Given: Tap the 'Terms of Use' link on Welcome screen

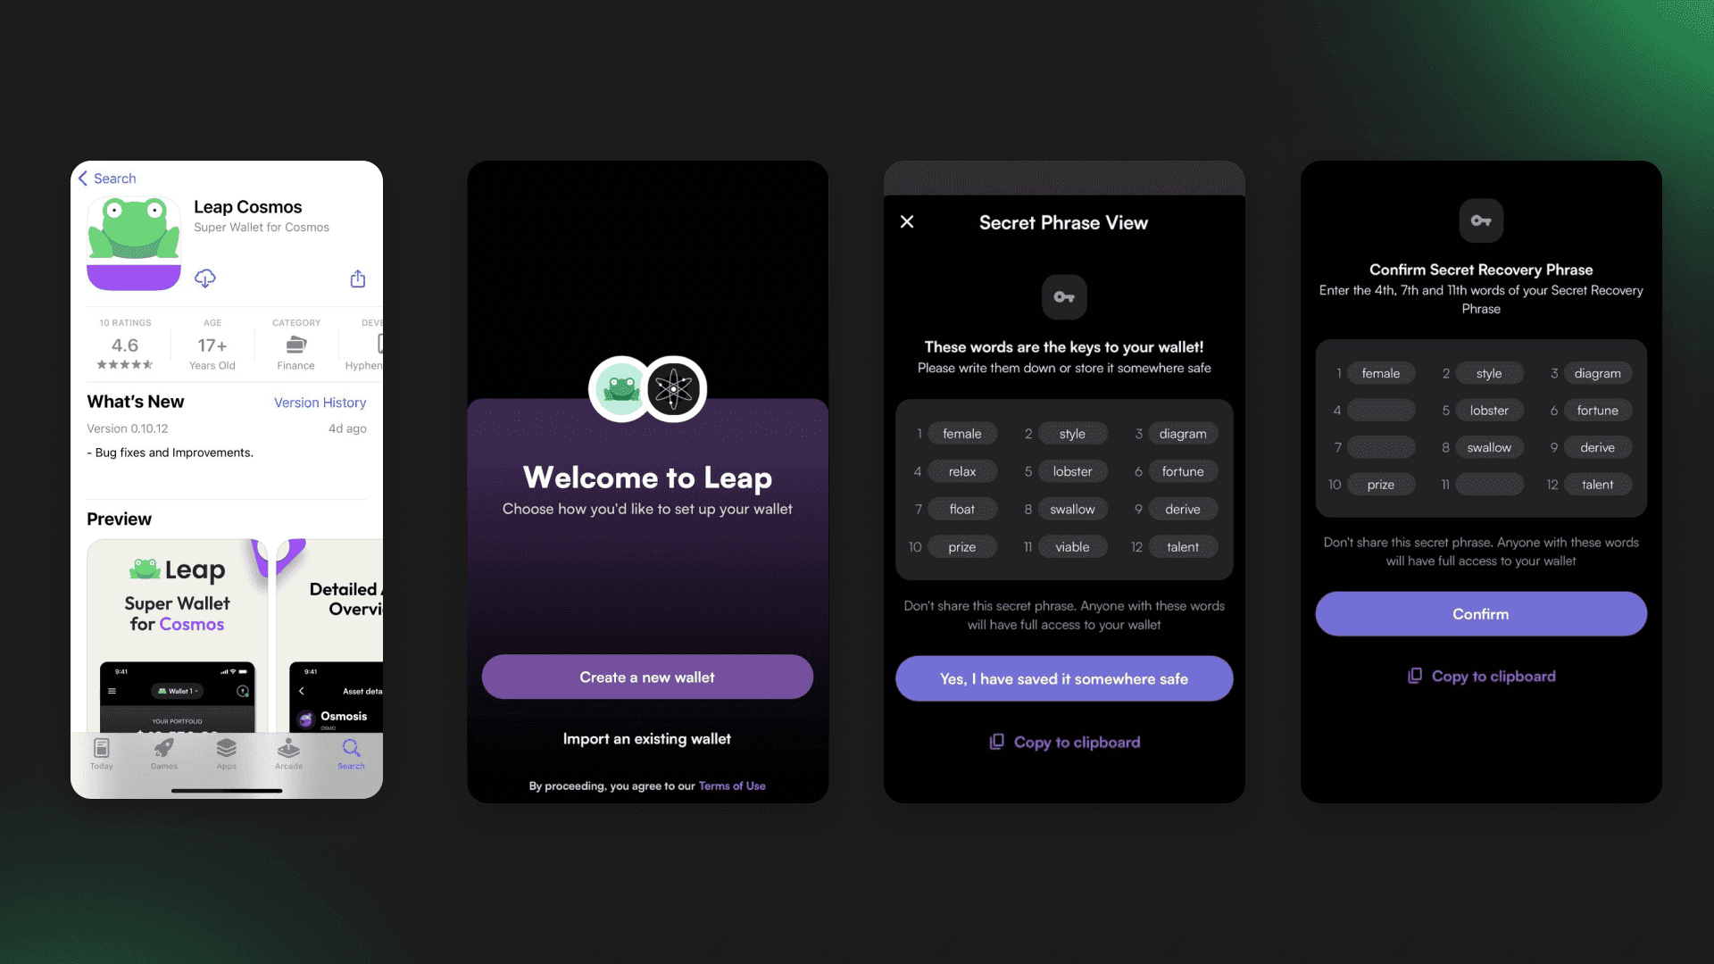Looking at the screenshot, I should 731,785.
